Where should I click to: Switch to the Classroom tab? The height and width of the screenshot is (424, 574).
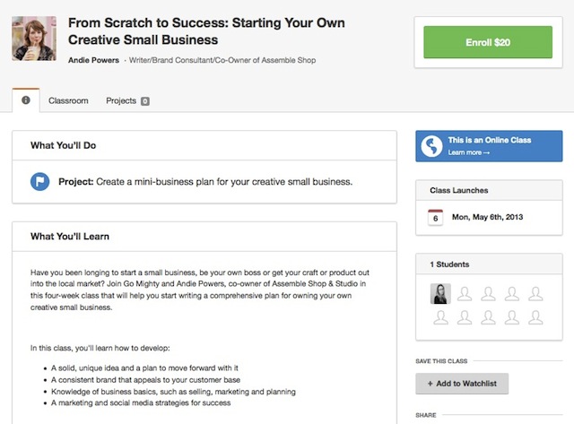(x=68, y=101)
